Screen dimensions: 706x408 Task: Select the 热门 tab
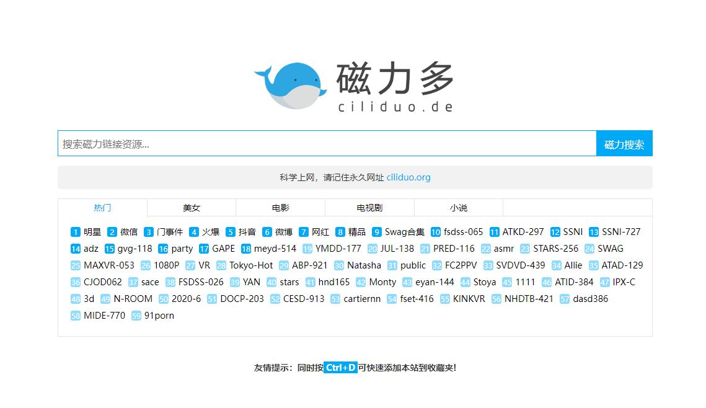tap(102, 208)
